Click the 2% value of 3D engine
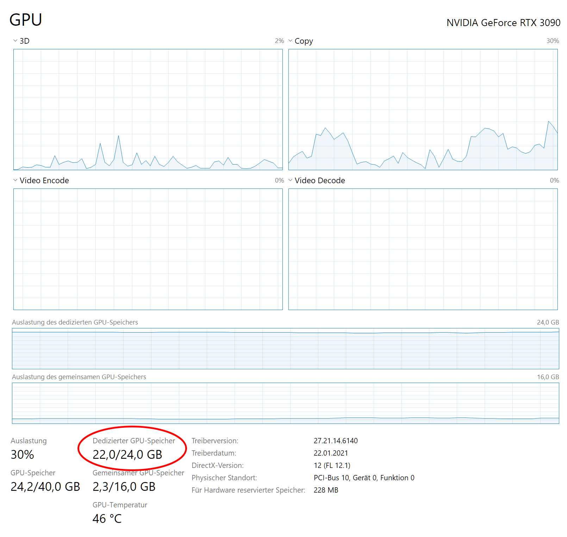Screen dimensions: 567x537 tap(279, 41)
